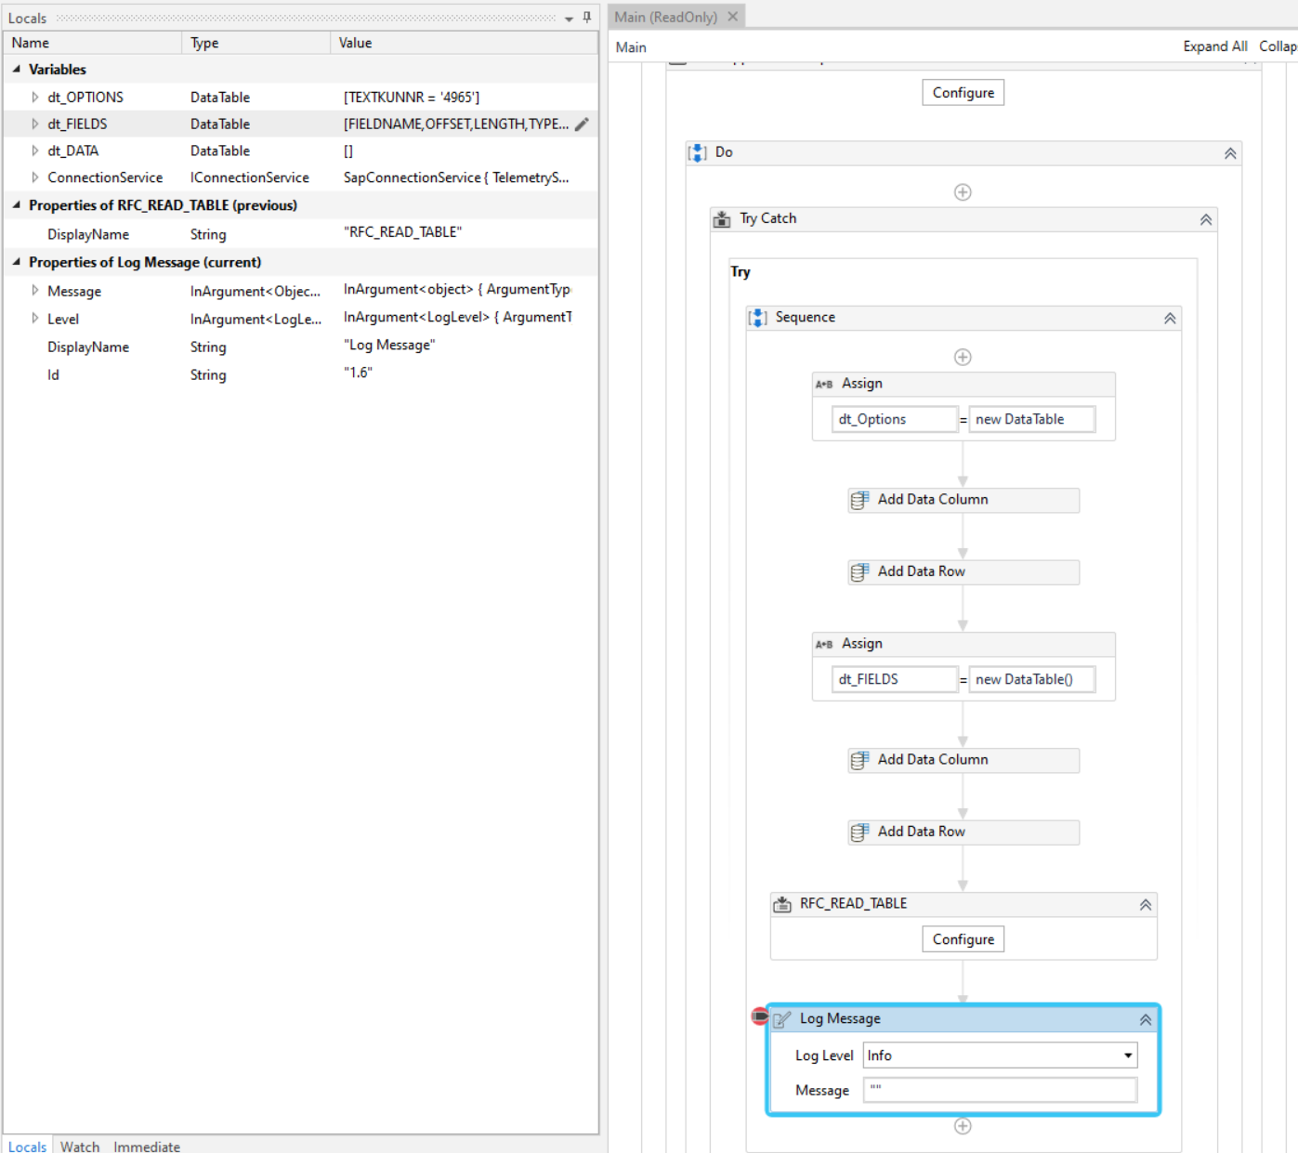Expand the dt_OPTIONS variable row
This screenshot has height=1153, width=1298.
34,96
